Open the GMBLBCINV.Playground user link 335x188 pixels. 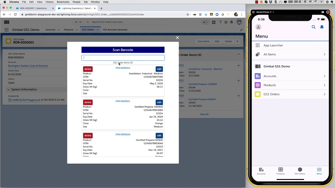(x=26, y=100)
